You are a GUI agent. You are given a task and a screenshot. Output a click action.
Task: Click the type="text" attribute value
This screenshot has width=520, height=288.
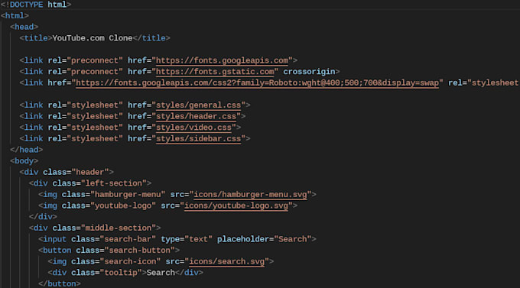coord(198,239)
